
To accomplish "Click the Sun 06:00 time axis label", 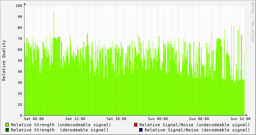I will 199,119.
